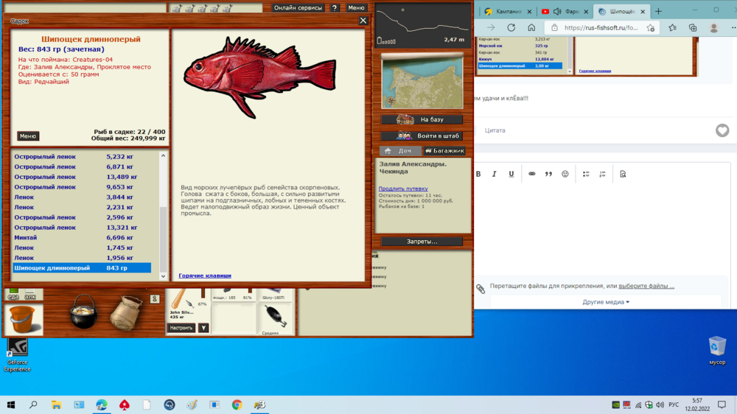Toggle underline formatting in the editor
The image size is (737, 414).
[511, 174]
